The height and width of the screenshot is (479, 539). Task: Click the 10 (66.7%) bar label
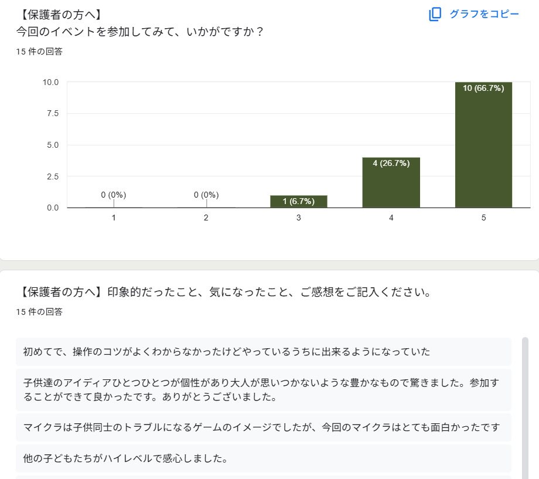point(483,88)
